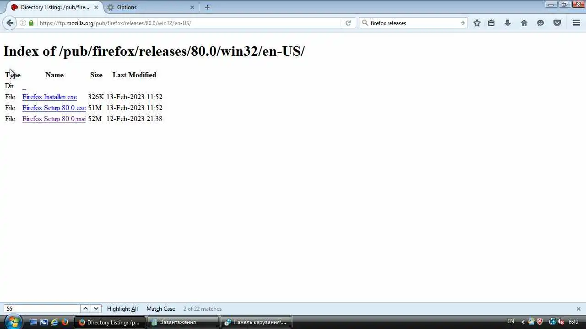Click the 'Last Modified' column header
Image resolution: width=586 pixels, height=329 pixels.
coord(134,75)
